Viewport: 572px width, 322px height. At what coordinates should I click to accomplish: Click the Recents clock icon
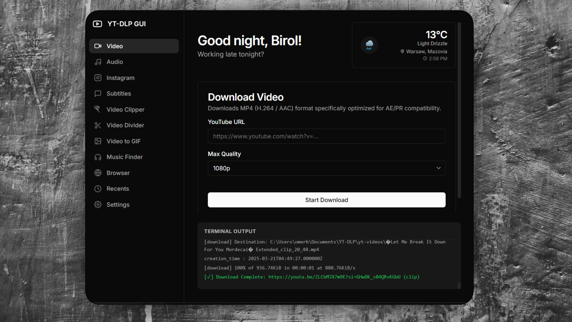click(x=98, y=189)
